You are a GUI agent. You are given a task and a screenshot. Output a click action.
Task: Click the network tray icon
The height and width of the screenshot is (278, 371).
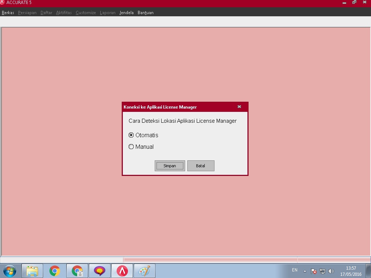[322, 271]
